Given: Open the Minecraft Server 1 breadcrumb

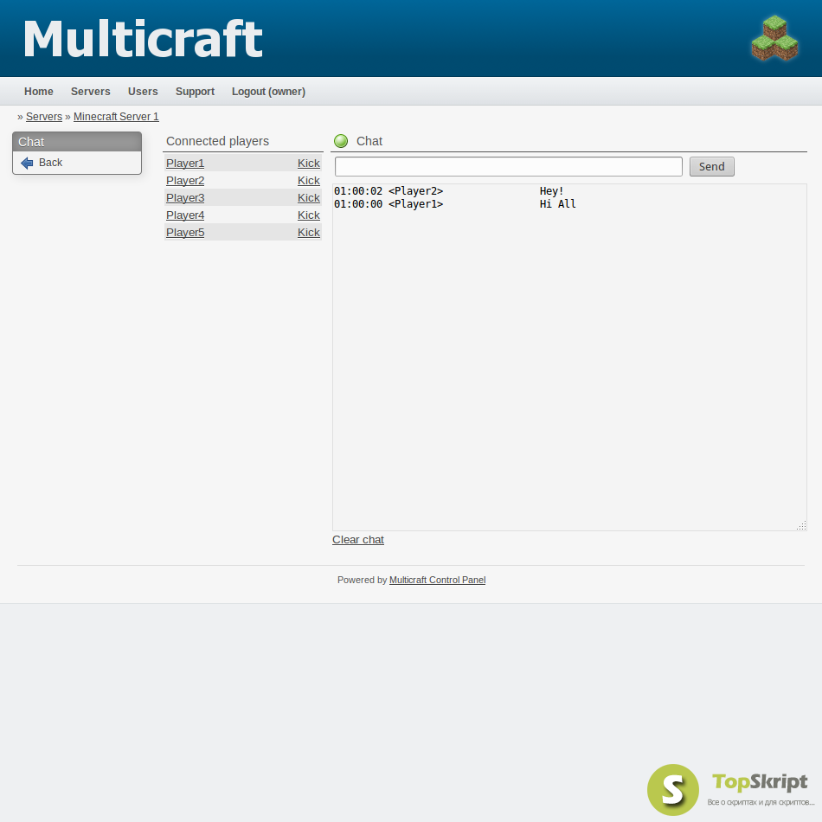Looking at the screenshot, I should [x=116, y=117].
